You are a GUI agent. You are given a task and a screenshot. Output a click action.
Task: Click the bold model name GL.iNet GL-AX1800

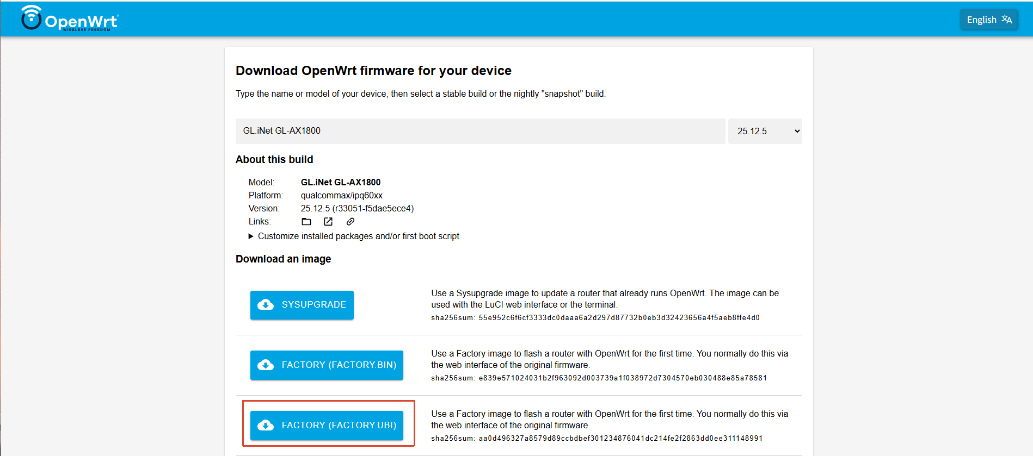tap(341, 183)
